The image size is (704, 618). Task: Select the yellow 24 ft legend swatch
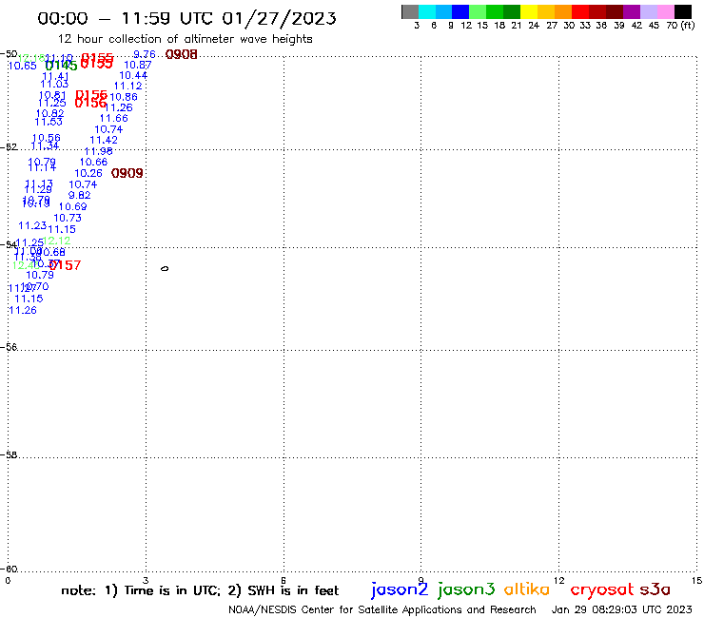529,11
